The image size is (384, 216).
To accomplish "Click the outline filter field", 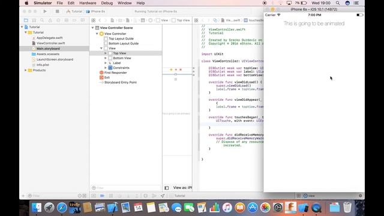I will coord(125,188).
